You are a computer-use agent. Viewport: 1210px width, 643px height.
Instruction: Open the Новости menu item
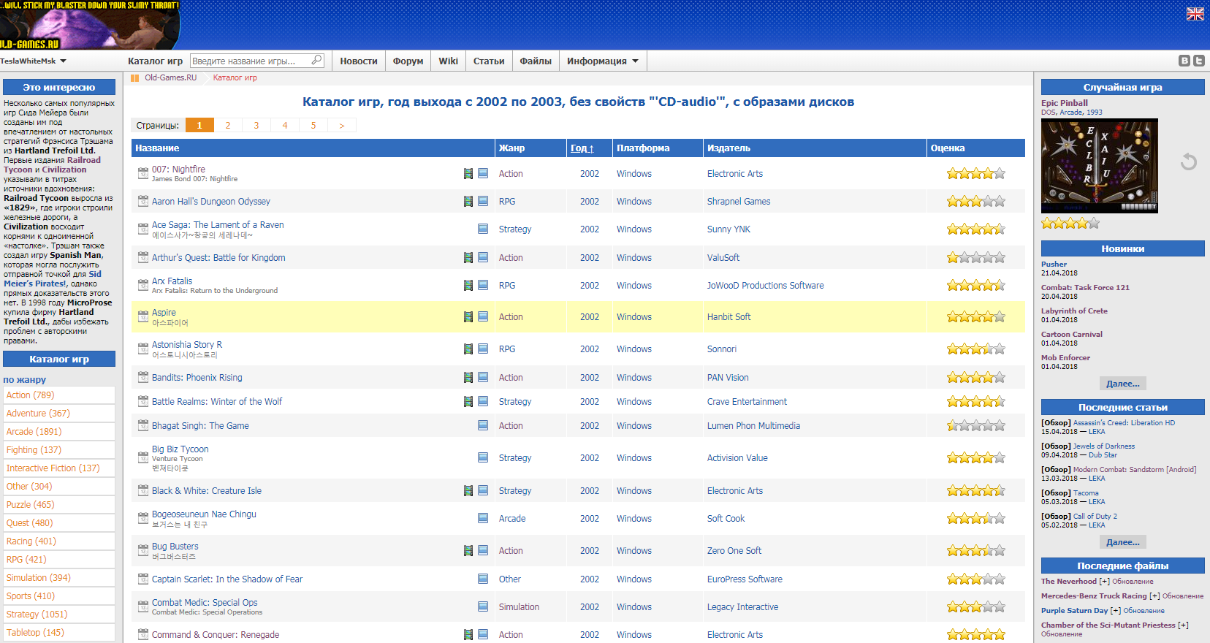point(359,61)
